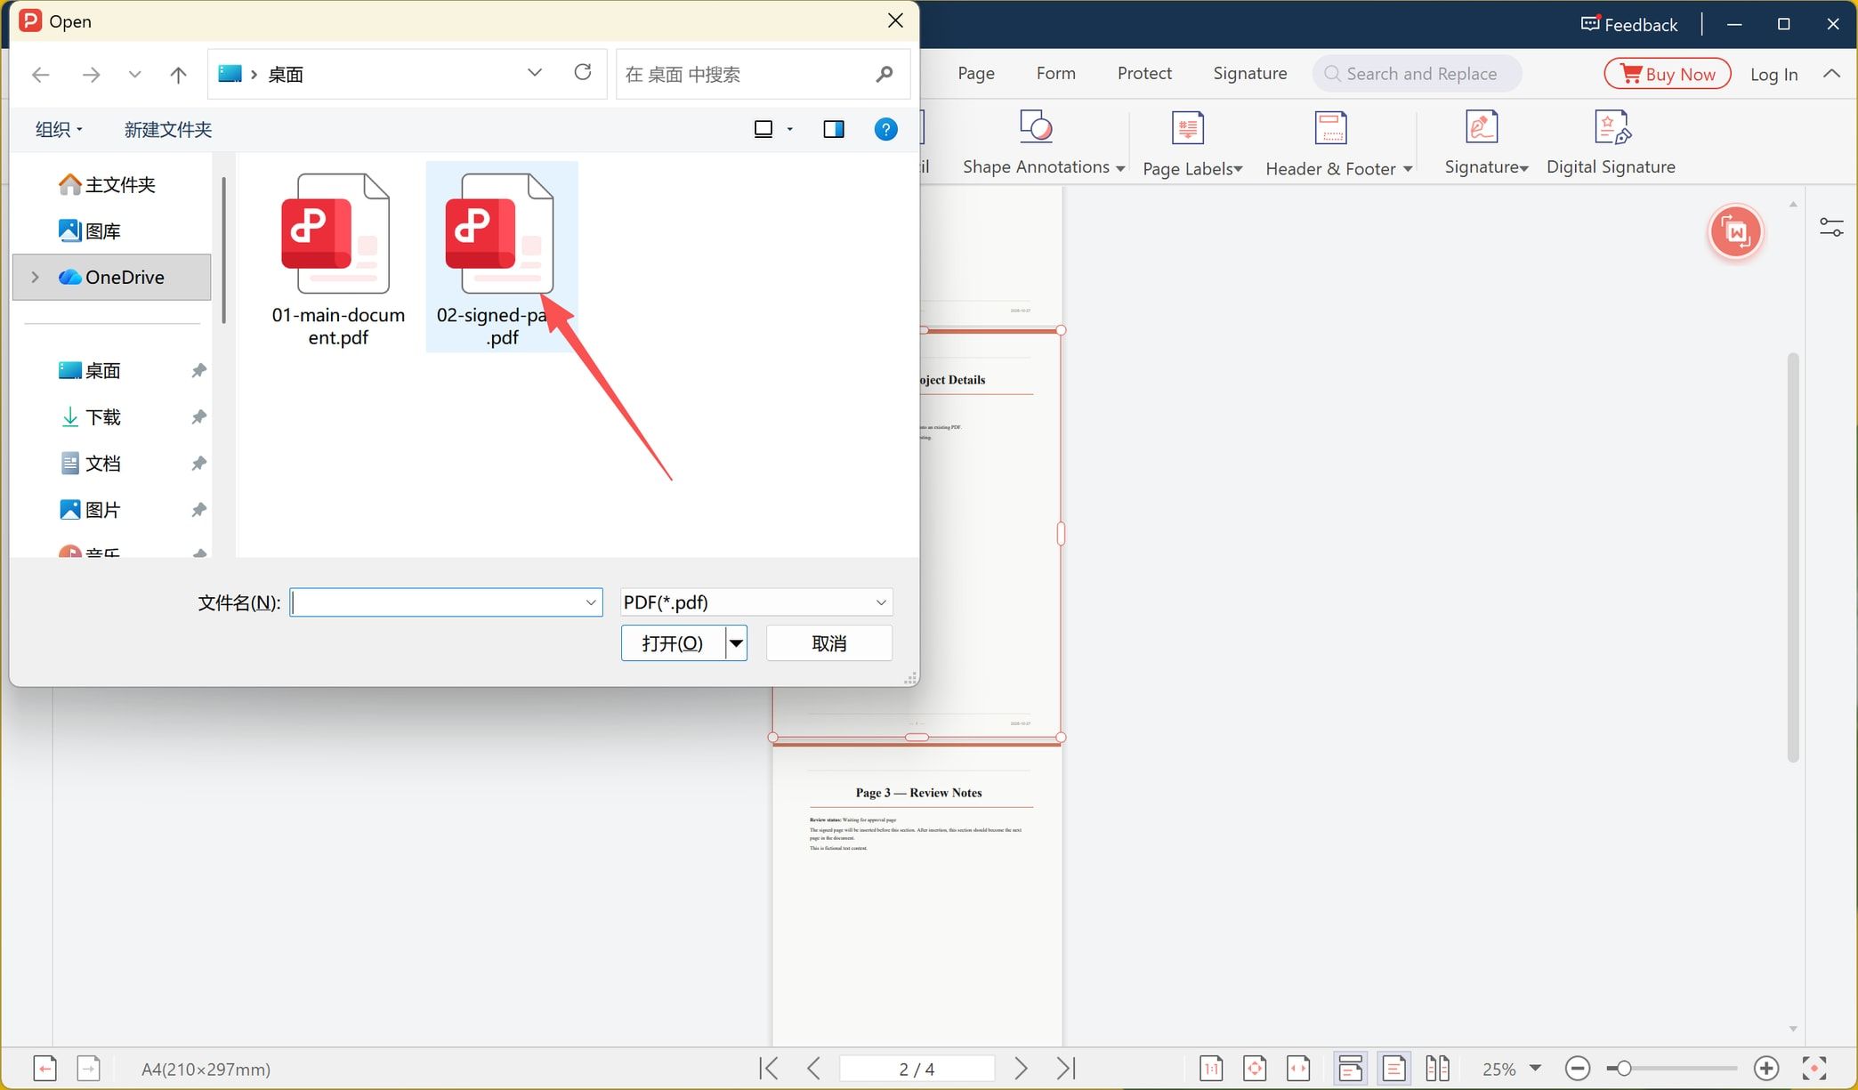Click the 取消 cancel button

pyautogui.click(x=829, y=643)
